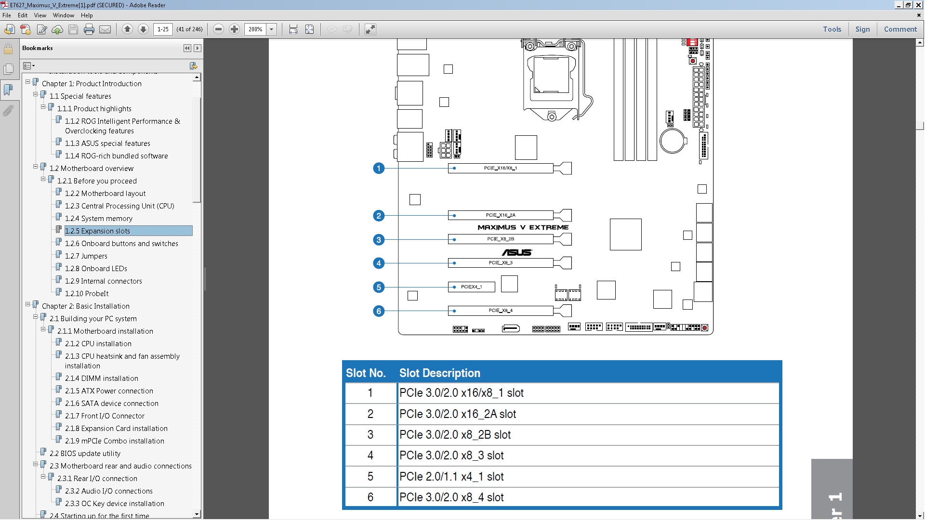Click the security lock icon in navigation pane
925x521 pixels.
pyautogui.click(x=8, y=49)
